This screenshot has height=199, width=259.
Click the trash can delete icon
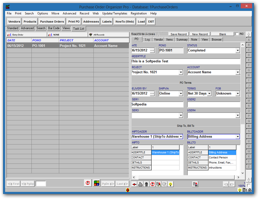click(146, 184)
